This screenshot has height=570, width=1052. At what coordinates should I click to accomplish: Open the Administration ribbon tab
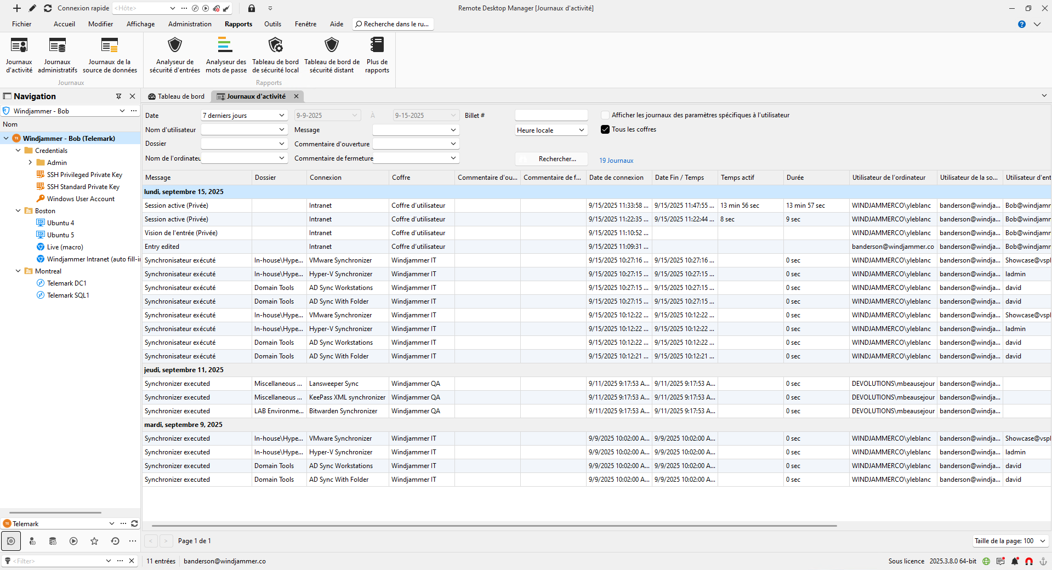[190, 24]
